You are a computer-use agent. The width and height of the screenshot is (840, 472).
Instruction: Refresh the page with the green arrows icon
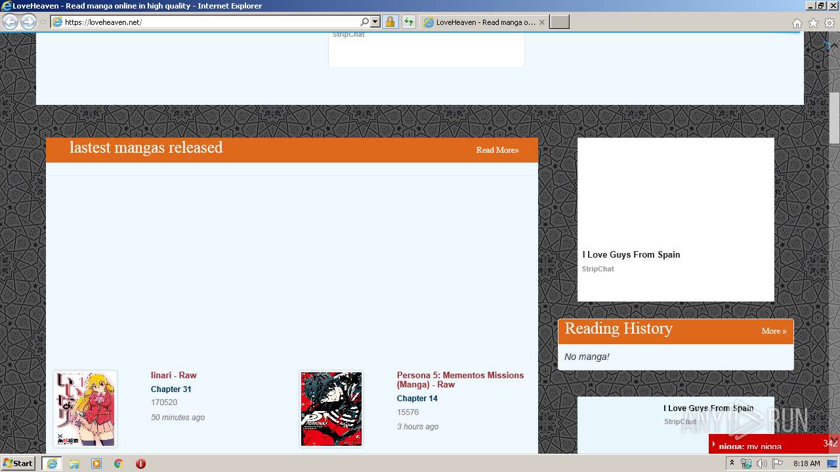pos(409,22)
